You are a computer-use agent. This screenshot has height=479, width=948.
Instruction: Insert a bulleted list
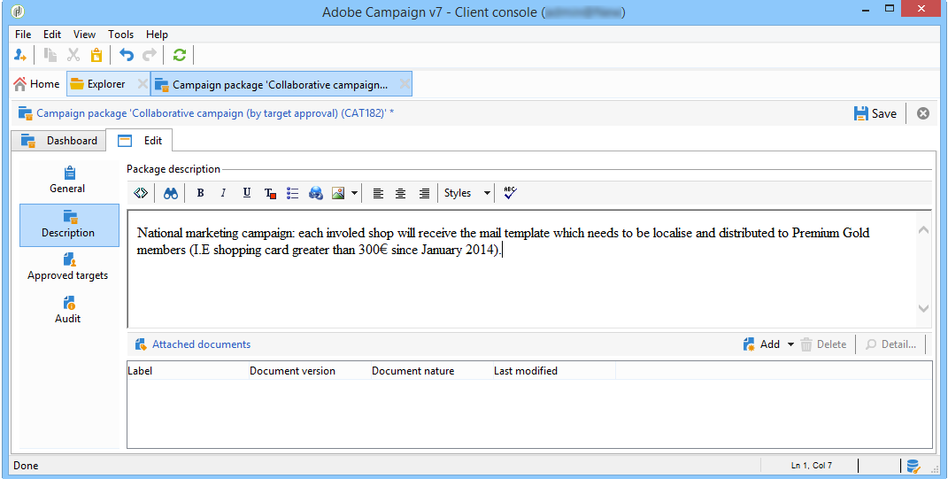(x=293, y=193)
